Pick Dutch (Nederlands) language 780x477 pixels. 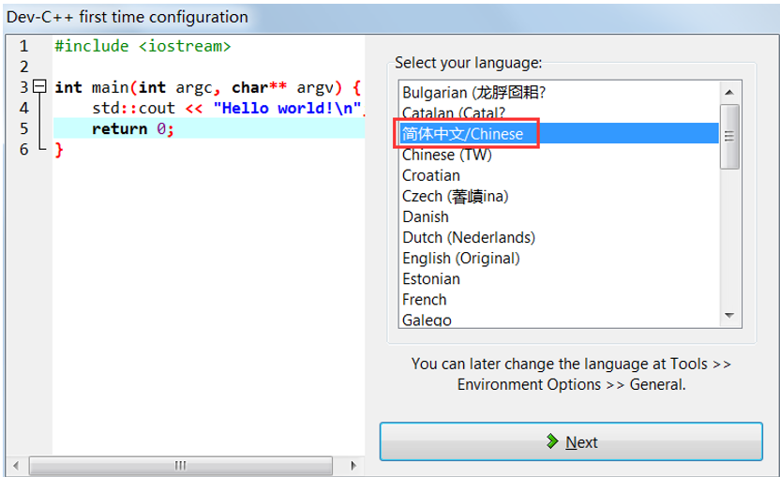click(468, 237)
